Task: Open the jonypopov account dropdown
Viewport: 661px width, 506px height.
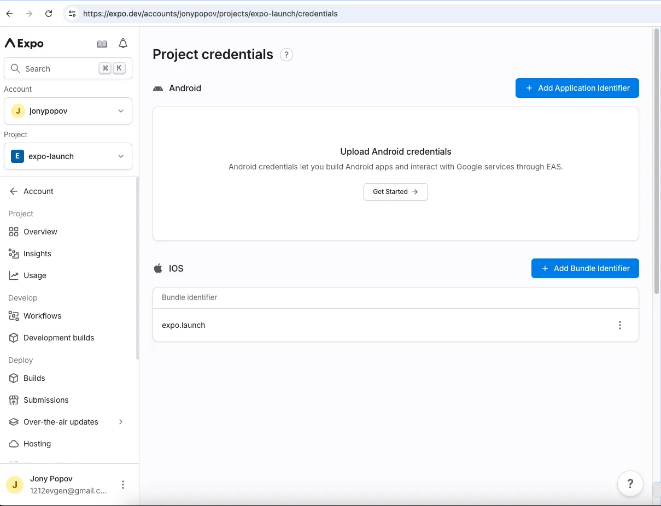Action: pyautogui.click(x=68, y=111)
